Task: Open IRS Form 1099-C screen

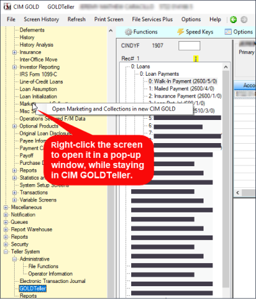Action: 38,74
